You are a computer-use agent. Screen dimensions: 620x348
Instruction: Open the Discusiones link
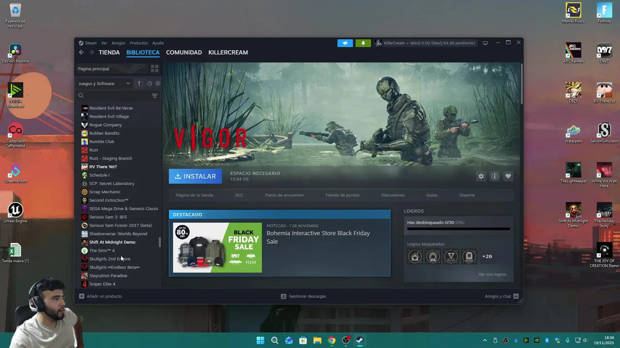click(393, 195)
